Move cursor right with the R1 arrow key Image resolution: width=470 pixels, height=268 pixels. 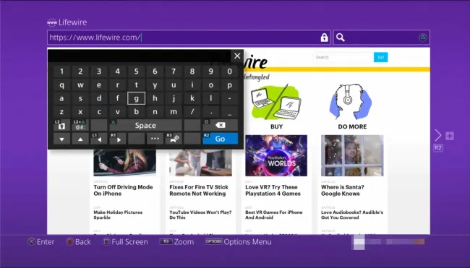(117, 139)
